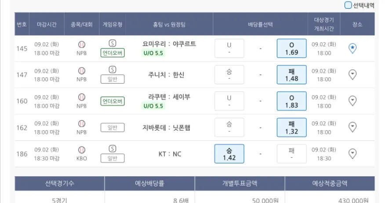Click venue pin icon for 주니치 : 한신

[352, 75]
